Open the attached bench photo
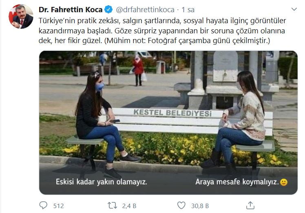Screen dimensions: 305x213 pos(168,123)
